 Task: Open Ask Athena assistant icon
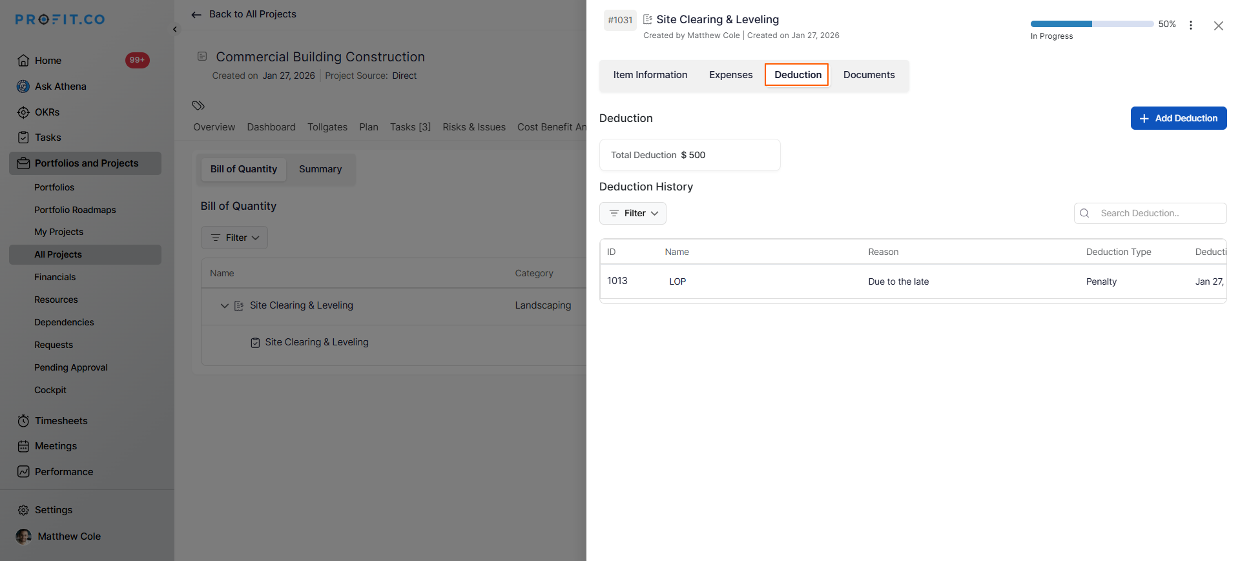tap(23, 87)
